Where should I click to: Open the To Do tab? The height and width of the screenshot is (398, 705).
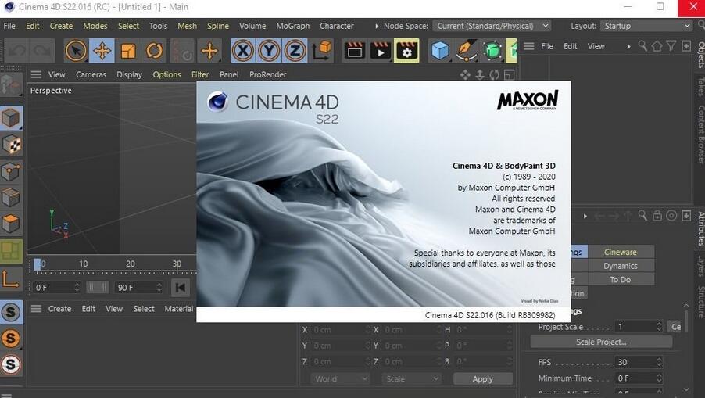(621, 279)
